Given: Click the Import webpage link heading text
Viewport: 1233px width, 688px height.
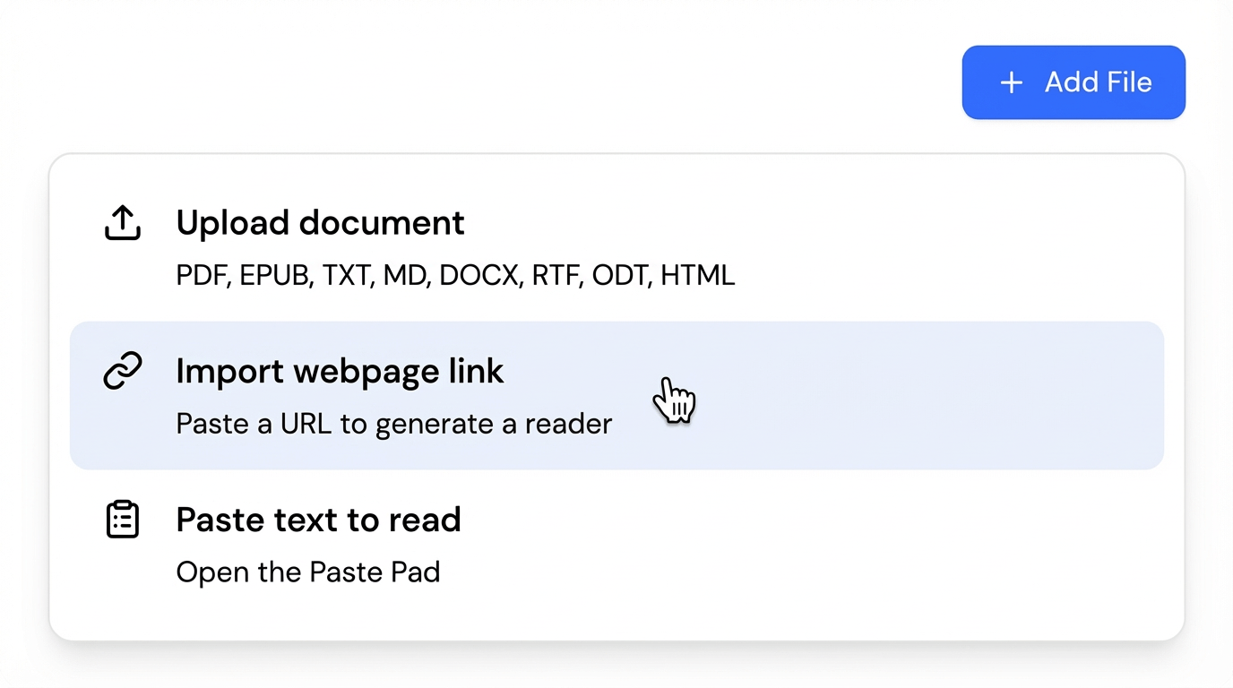Looking at the screenshot, I should pos(340,371).
